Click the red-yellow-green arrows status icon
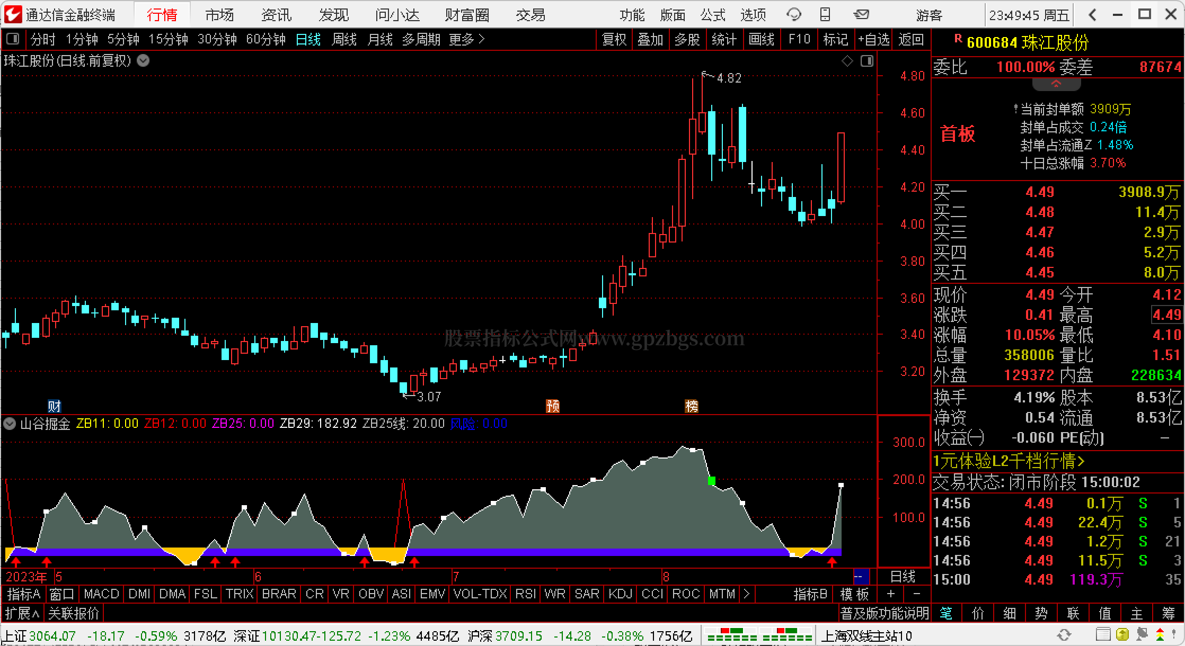This screenshot has height=646, width=1185. click(1160, 634)
